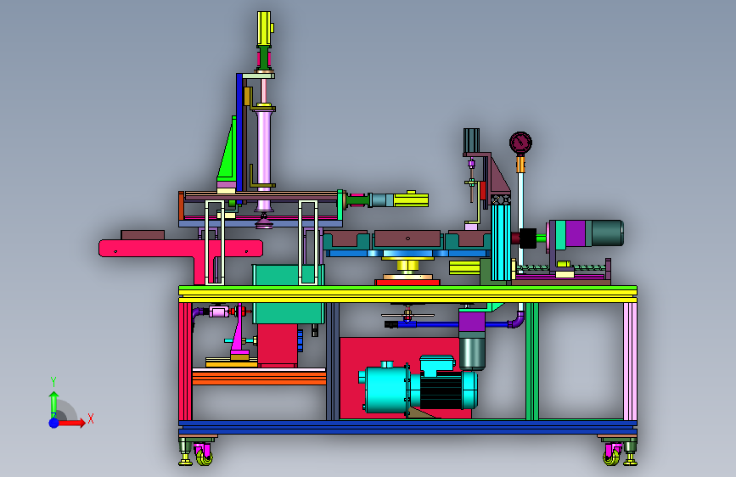736x477 pixels.
Task: Select the long pink vertical cylinder
Action: tap(264, 150)
